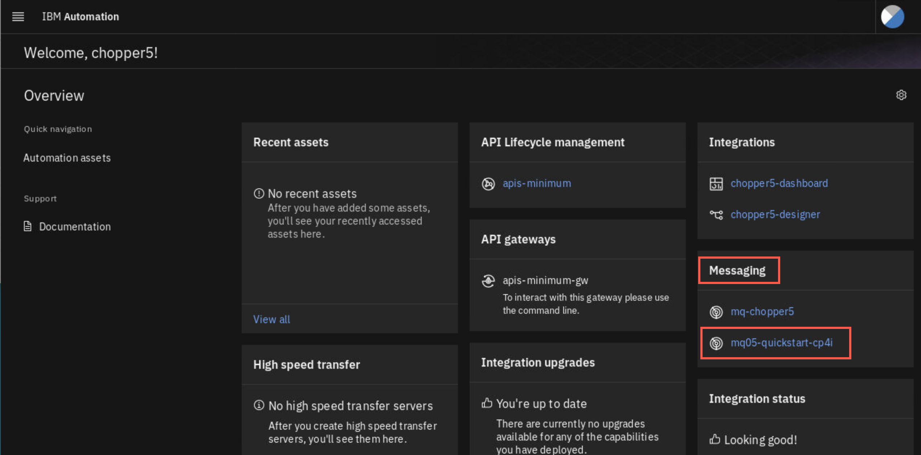This screenshot has height=455, width=921.
Task: Click the mq-chopper5 queue manager icon
Action: (x=716, y=312)
